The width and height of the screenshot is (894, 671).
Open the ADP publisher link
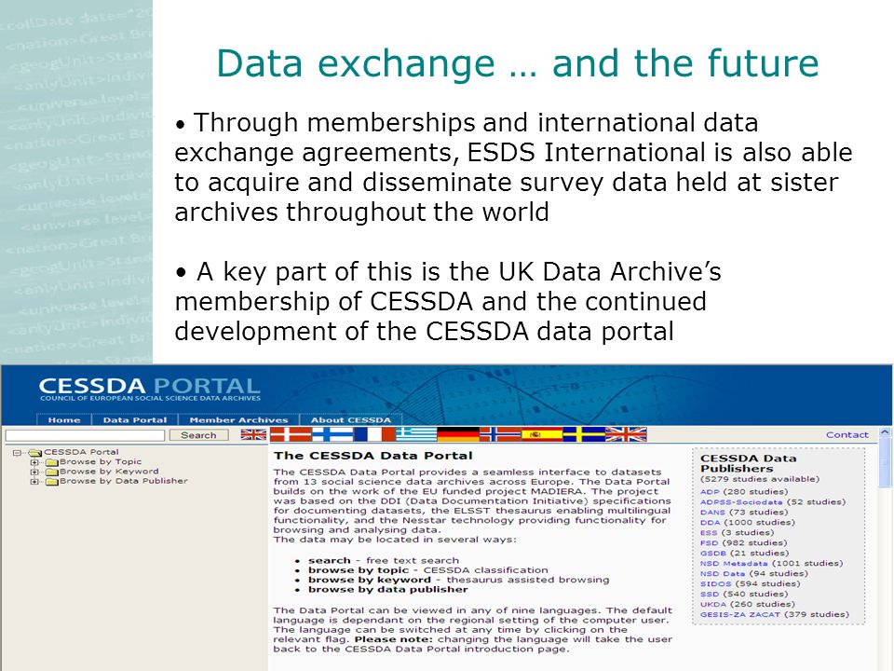[x=710, y=492]
